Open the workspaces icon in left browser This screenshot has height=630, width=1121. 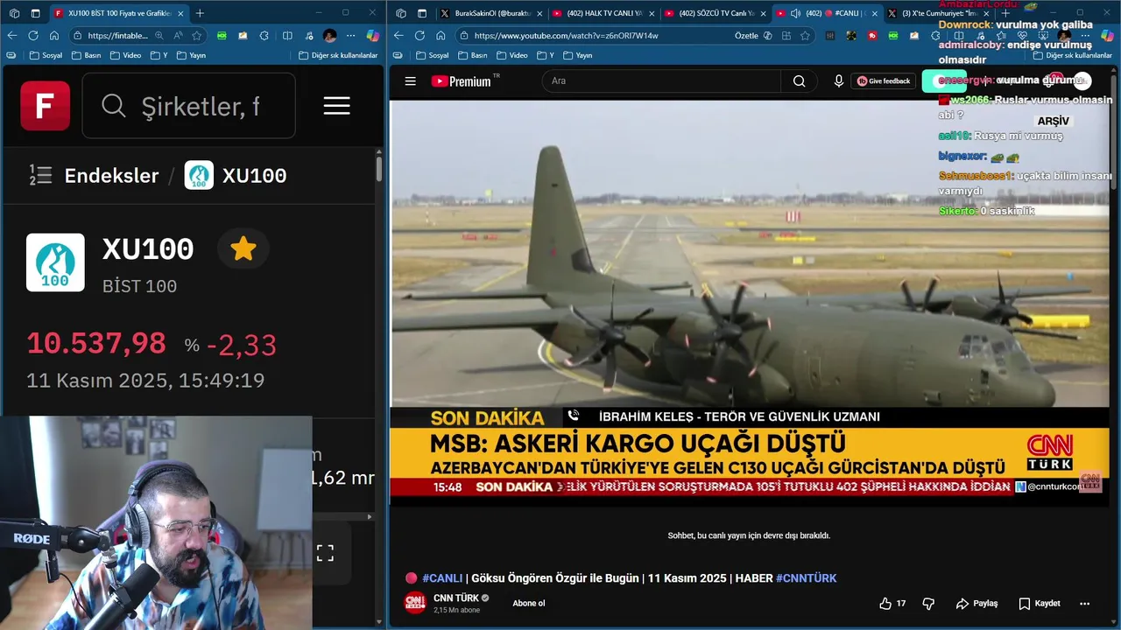(14, 13)
